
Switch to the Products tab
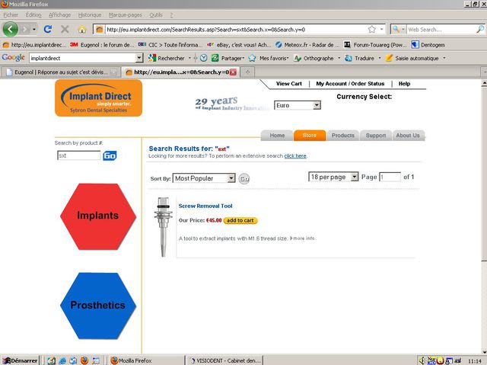coord(343,136)
